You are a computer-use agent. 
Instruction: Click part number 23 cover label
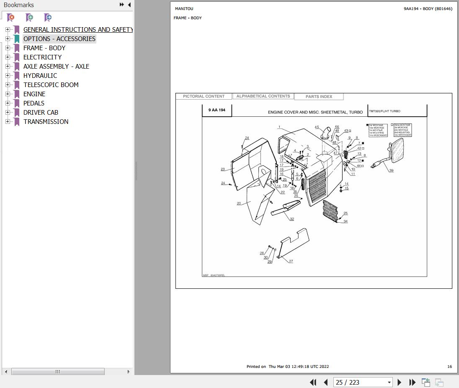click(223, 169)
